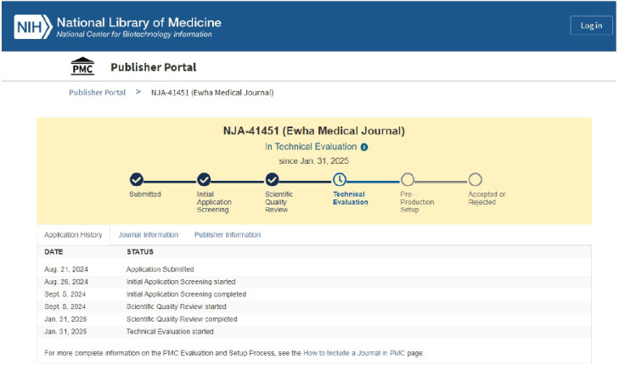The height and width of the screenshot is (365, 619).
Task: Switch to the Journal Information tab
Action: coord(149,235)
